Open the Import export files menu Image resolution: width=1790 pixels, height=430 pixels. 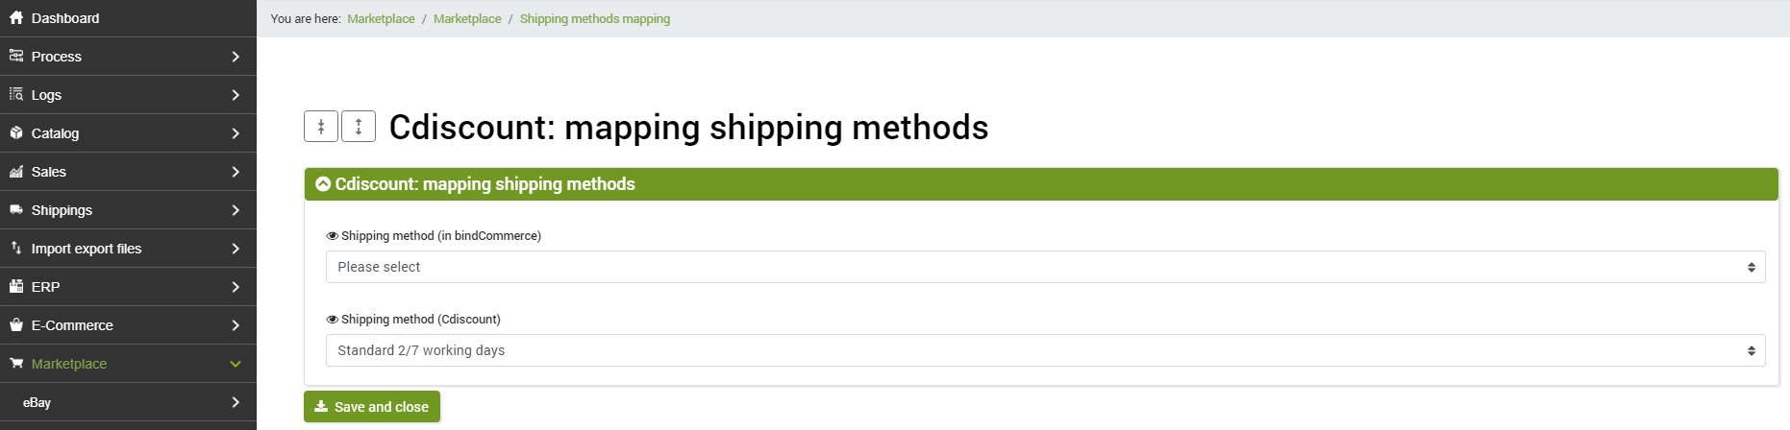[x=128, y=249]
